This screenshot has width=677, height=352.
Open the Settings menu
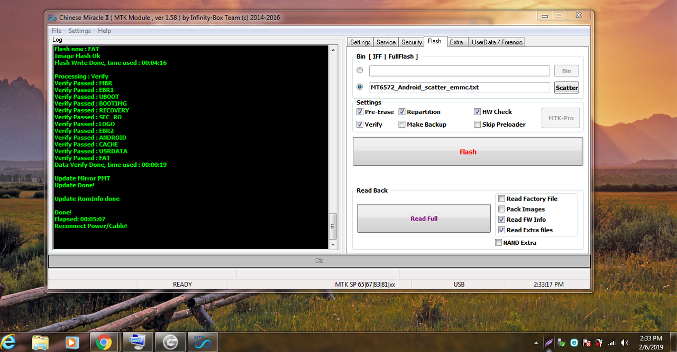tap(80, 31)
